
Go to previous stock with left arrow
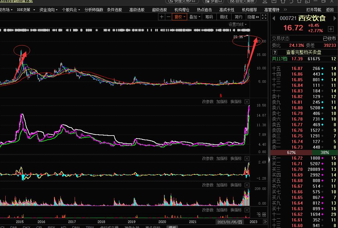click(x=274, y=18)
